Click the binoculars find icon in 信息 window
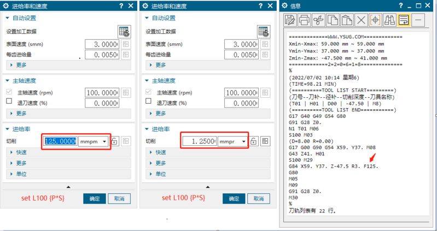The image size is (437, 231). (389, 20)
